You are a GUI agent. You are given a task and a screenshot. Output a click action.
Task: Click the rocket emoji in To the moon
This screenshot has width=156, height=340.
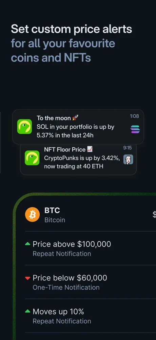[x=75, y=118]
